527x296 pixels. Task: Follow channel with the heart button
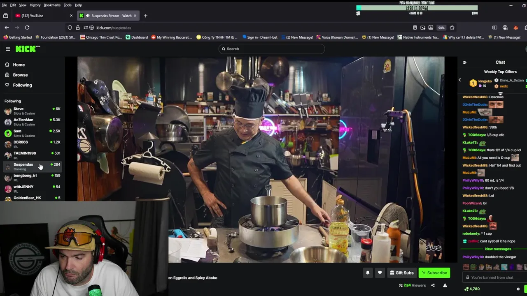point(380,273)
